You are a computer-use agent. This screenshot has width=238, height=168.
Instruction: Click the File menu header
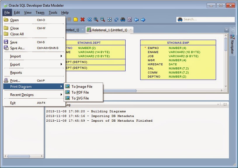click(x=7, y=13)
